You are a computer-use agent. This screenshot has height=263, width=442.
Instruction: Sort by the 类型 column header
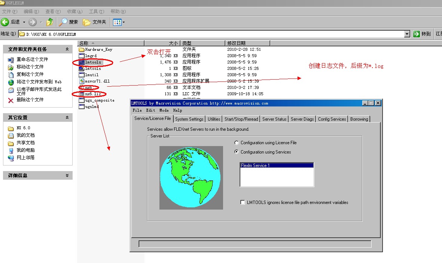tap(203, 43)
